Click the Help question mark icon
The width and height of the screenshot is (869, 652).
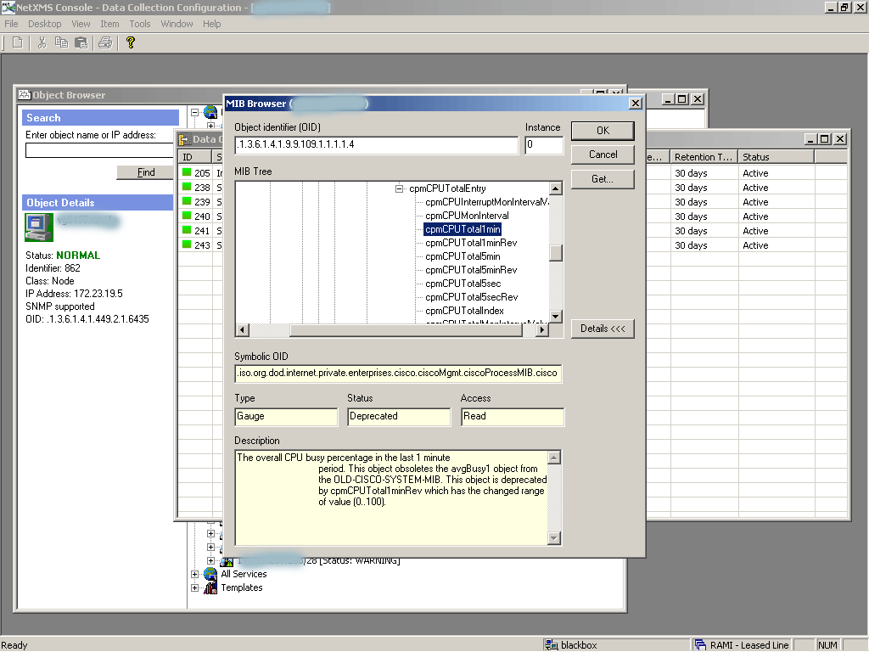coord(129,42)
